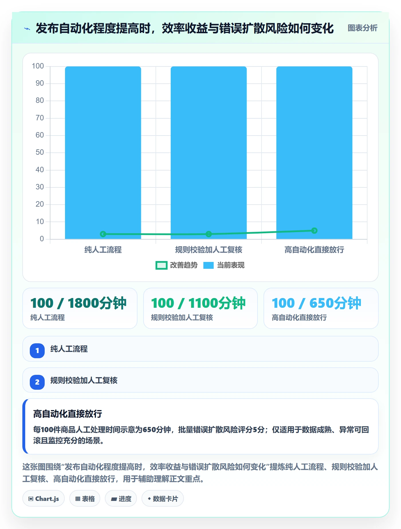Screen dimensions: 401x529
Task: Click the 纯人工流程 x-axis label
Action: (103, 250)
